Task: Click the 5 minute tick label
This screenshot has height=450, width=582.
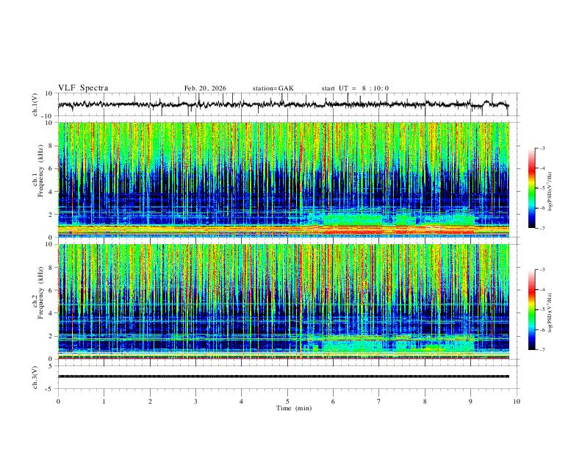Action: click(x=287, y=401)
